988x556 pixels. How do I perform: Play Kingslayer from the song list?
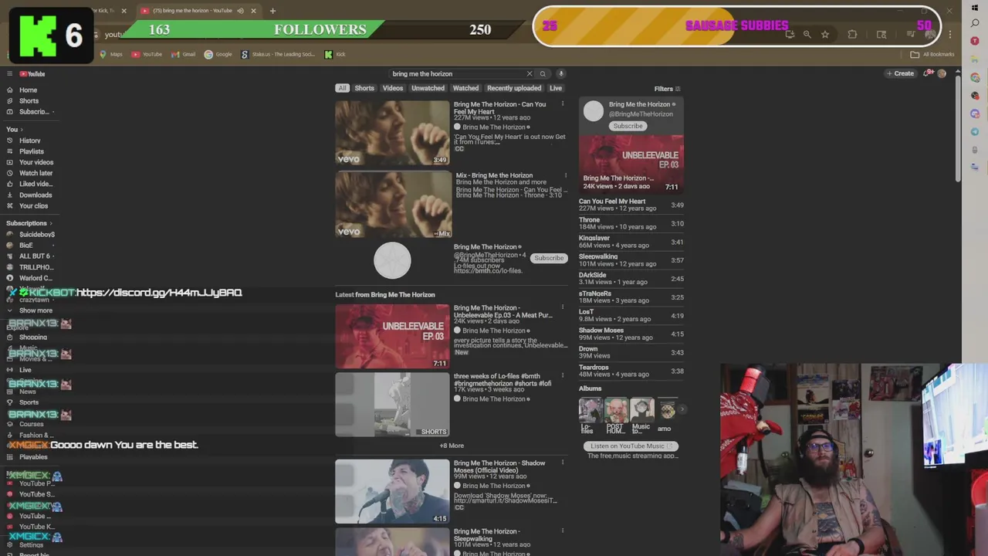(631, 242)
